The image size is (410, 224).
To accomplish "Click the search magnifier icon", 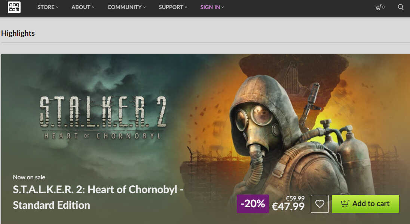I will pyautogui.click(x=401, y=7).
